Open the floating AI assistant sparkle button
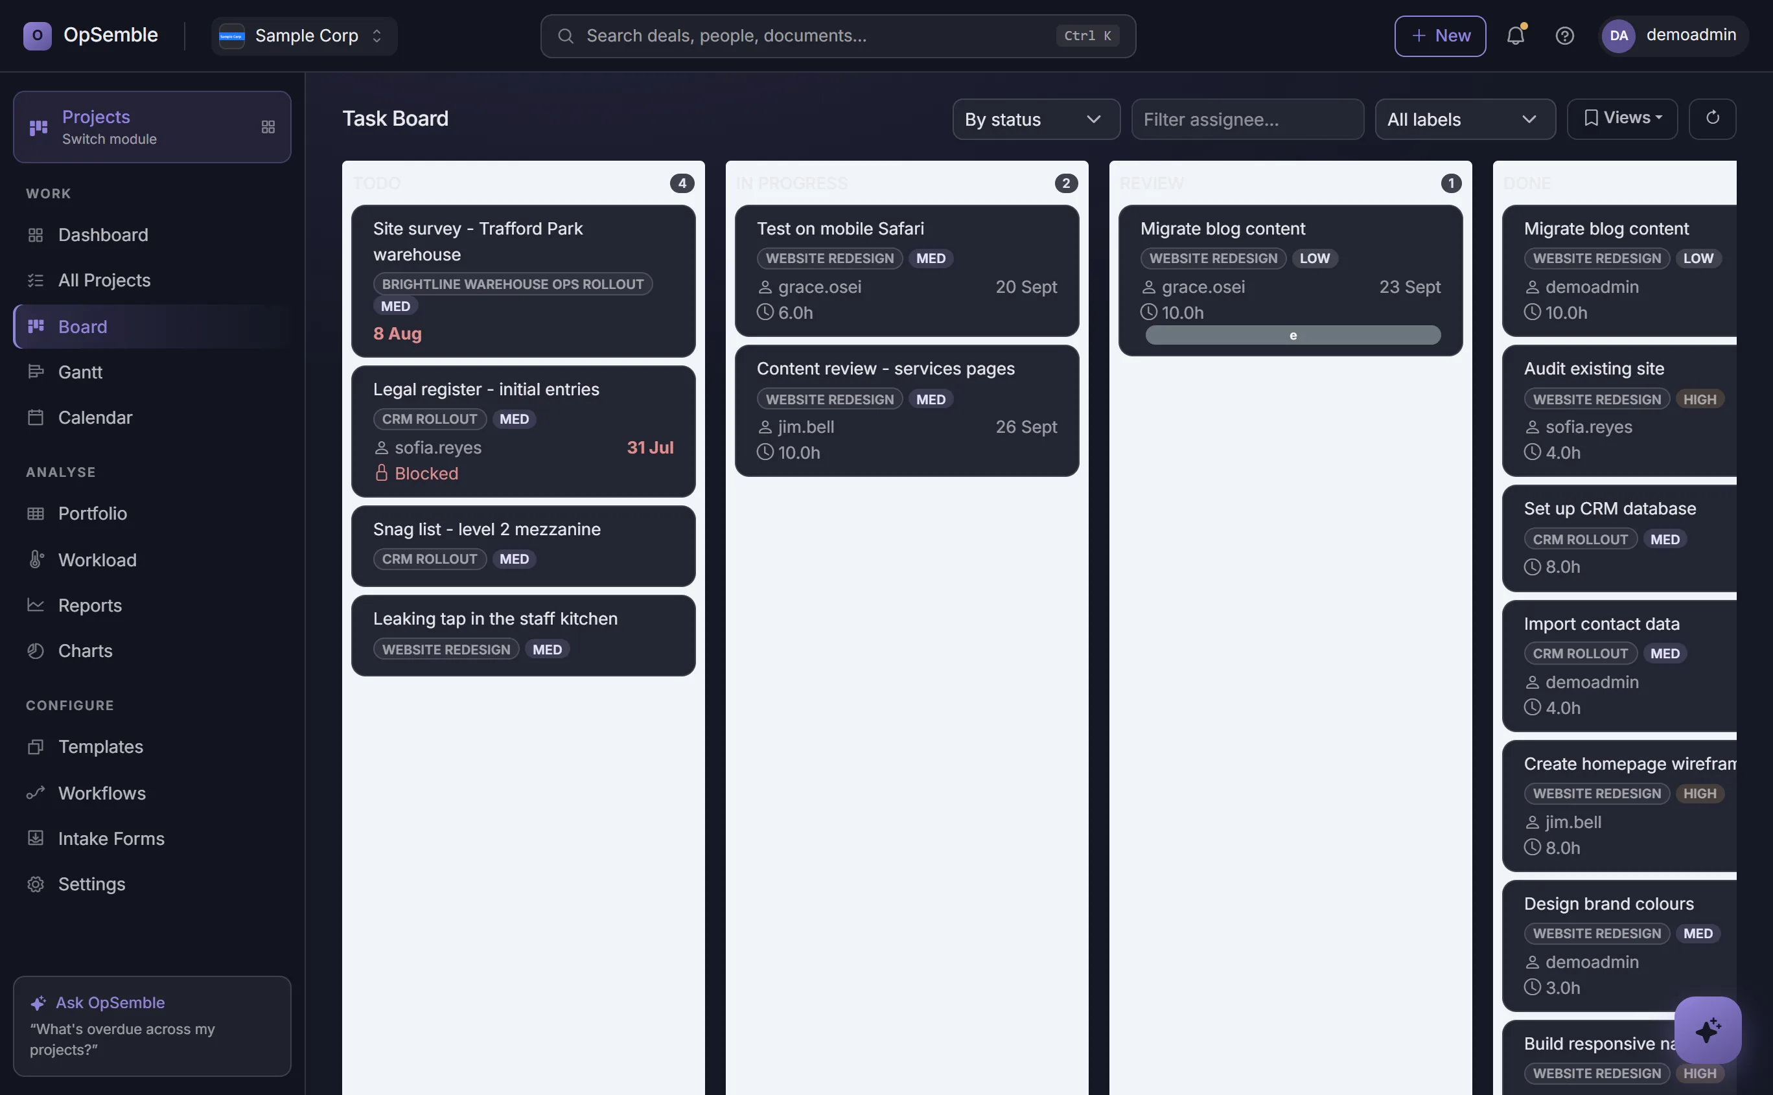The image size is (1773, 1095). (x=1708, y=1030)
